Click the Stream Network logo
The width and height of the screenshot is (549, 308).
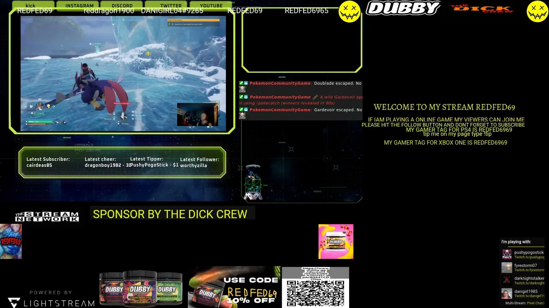tap(47, 216)
